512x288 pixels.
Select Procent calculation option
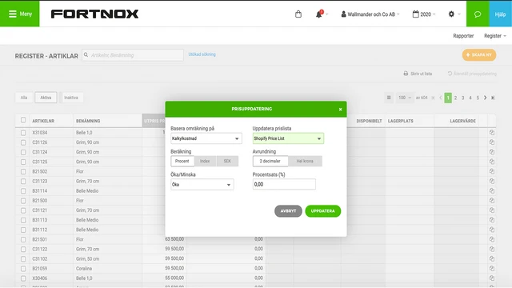click(182, 161)
